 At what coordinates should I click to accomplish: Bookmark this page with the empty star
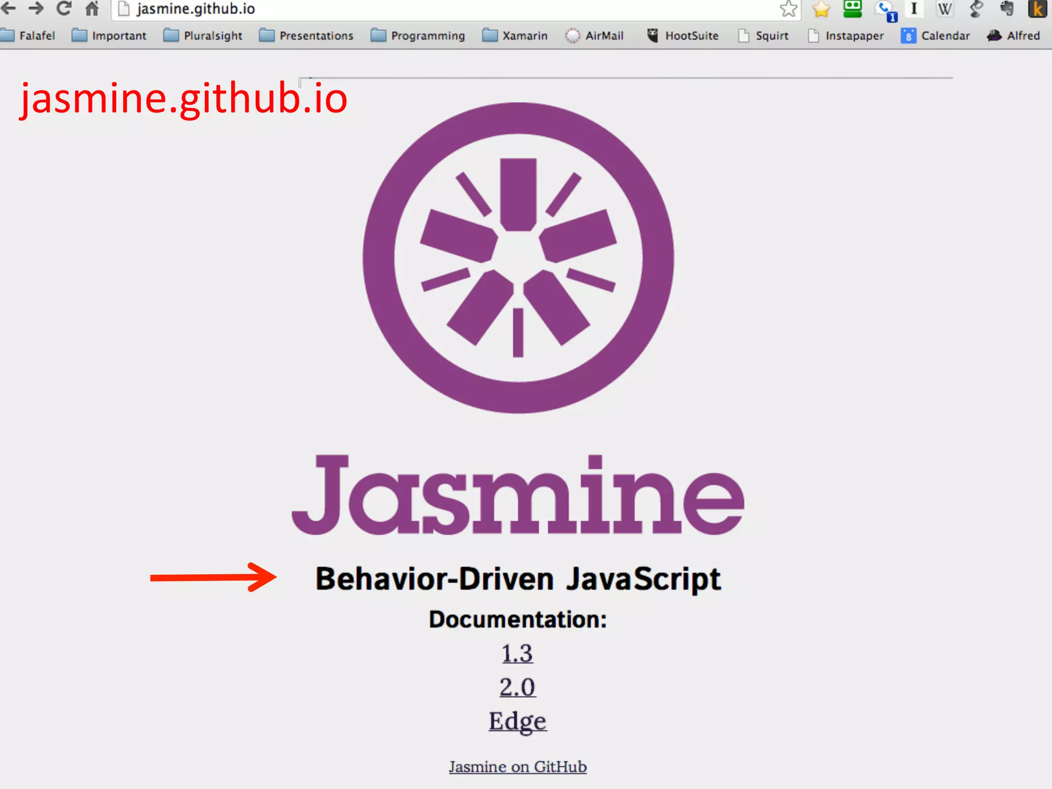pyautogui.click(x=788, y=9)
